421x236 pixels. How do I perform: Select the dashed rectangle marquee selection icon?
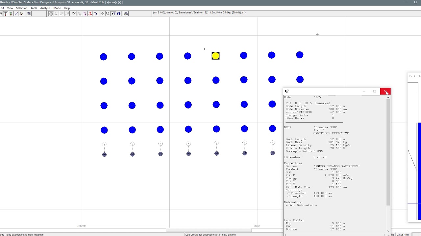[x=74, y=14]
